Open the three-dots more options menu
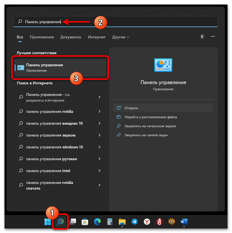The width and height of the screenshot is (232, 233). pyautogui.click(x=213, y=37)
